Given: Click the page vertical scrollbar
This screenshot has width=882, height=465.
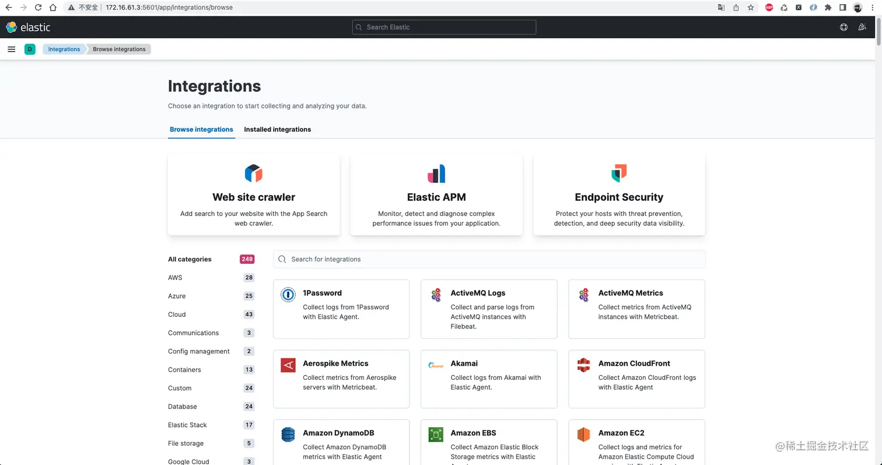Looking at the screenshot, I should coord(878,32).
